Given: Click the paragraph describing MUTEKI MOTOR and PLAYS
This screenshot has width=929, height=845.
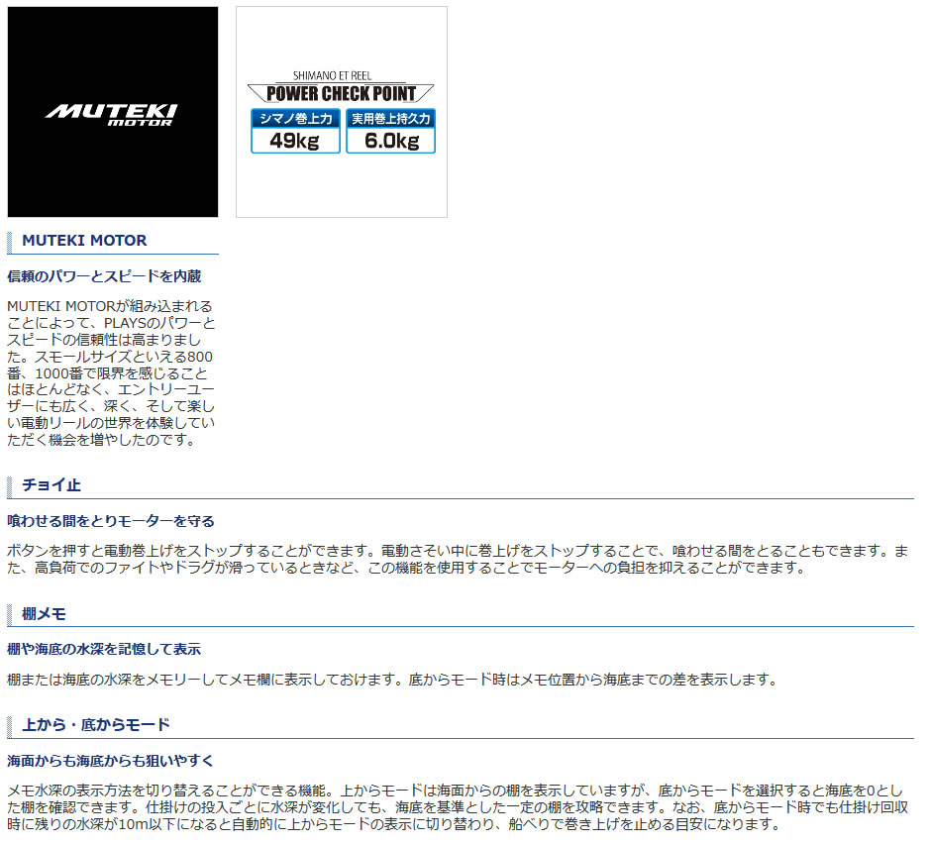Looking at the screenshot, I should click(x=111, y=372).
